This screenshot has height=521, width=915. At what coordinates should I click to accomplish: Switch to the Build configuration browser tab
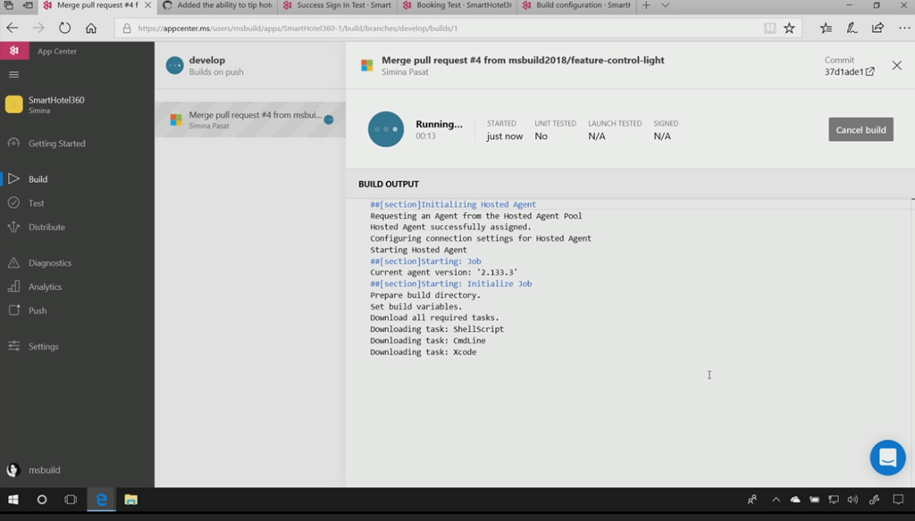point(577,5)
